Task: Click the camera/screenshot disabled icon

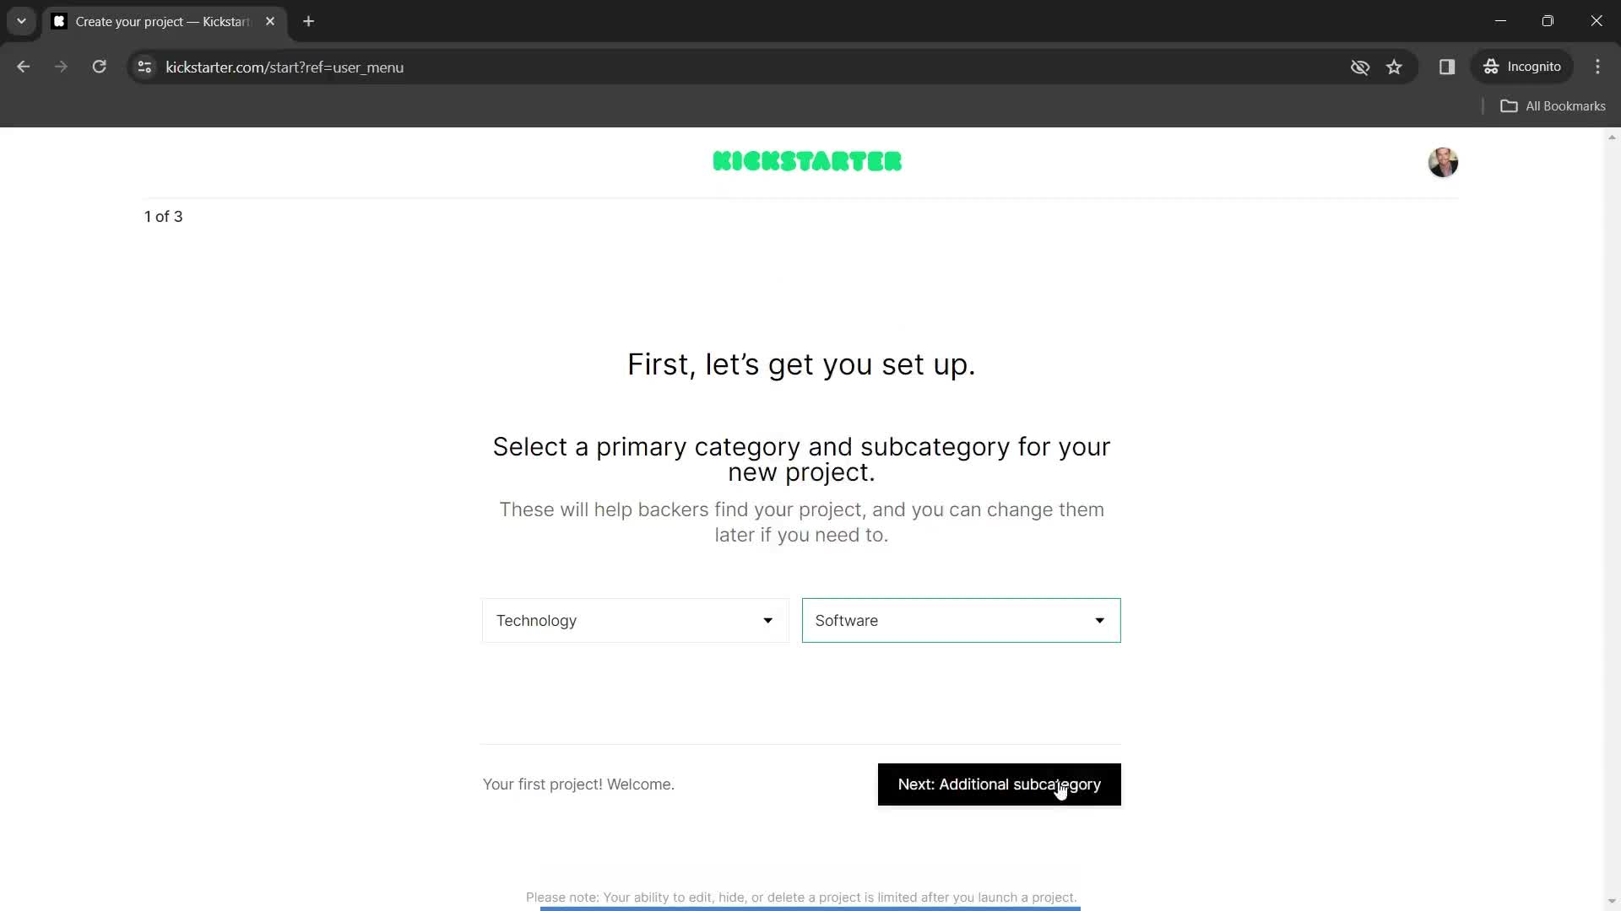Action: (1360, 67)
